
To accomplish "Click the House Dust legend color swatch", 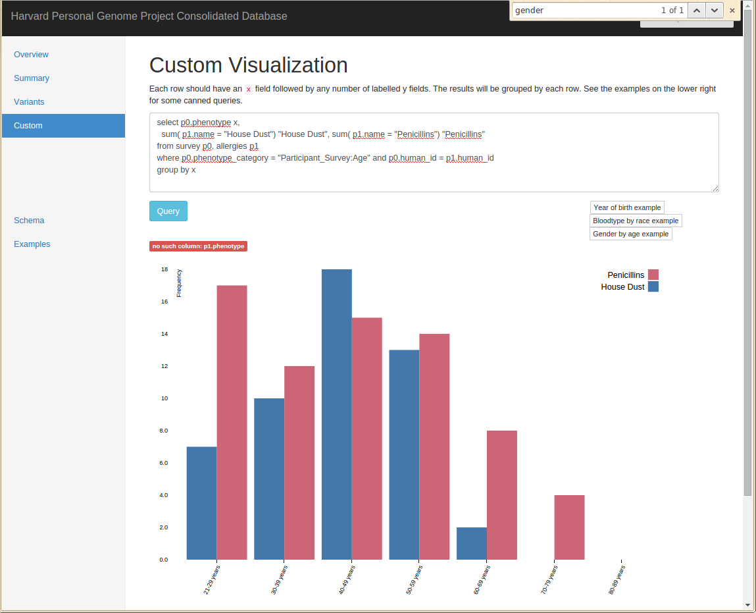I will 653,287.
